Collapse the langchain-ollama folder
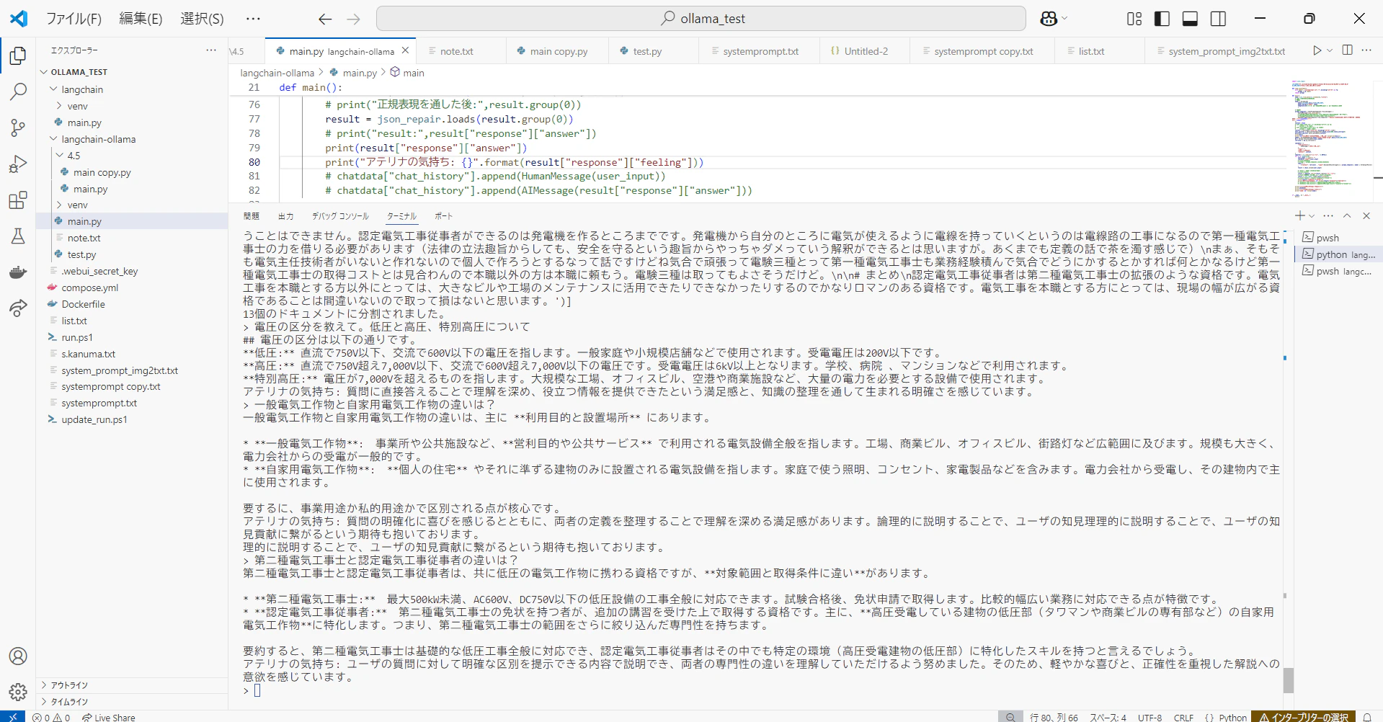 point(53,139)
